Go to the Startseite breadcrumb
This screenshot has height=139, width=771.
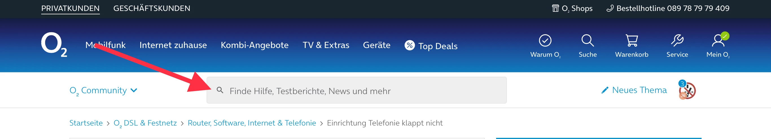pyautogui.click(x=86, y=123)
